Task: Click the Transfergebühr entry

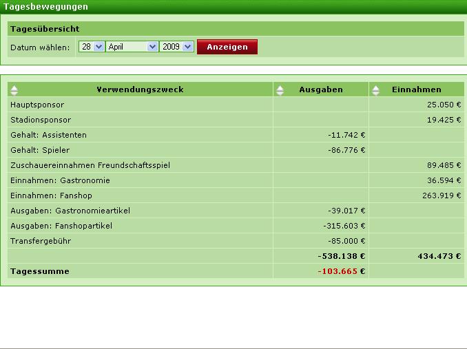Action: pos(41,241)
